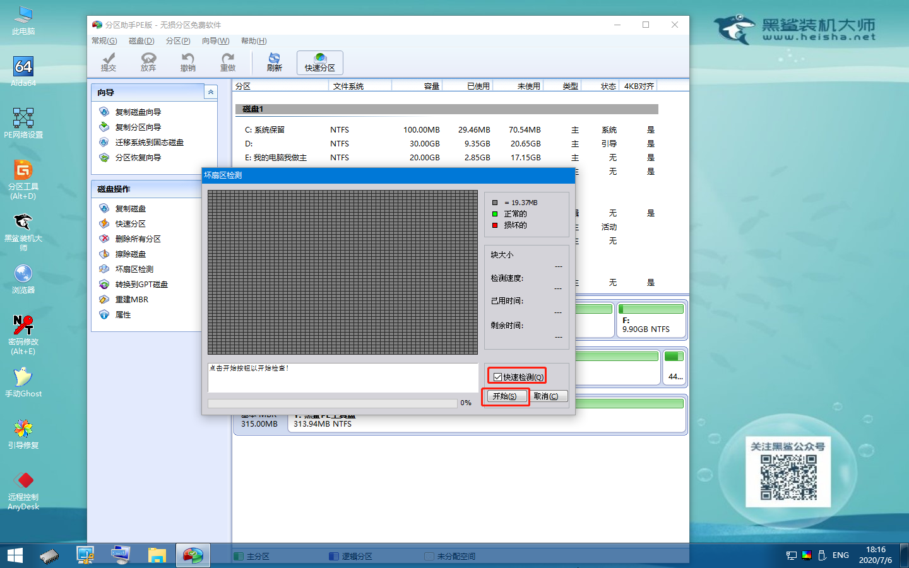Screen dimensions: 909x568
Task: Open the 快速分区 toolbar button
Action: click(320, 62)
